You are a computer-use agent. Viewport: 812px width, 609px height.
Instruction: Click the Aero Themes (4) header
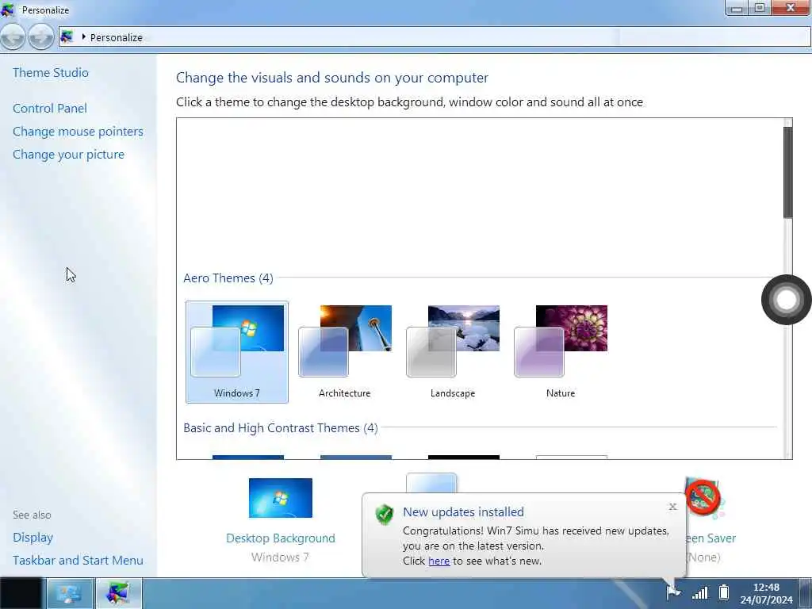228,278
